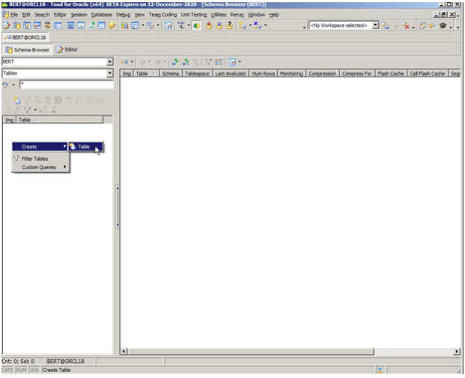Click Create in the context menu
465x378 pixels.
pyautogui.click(x=40, y=147)
